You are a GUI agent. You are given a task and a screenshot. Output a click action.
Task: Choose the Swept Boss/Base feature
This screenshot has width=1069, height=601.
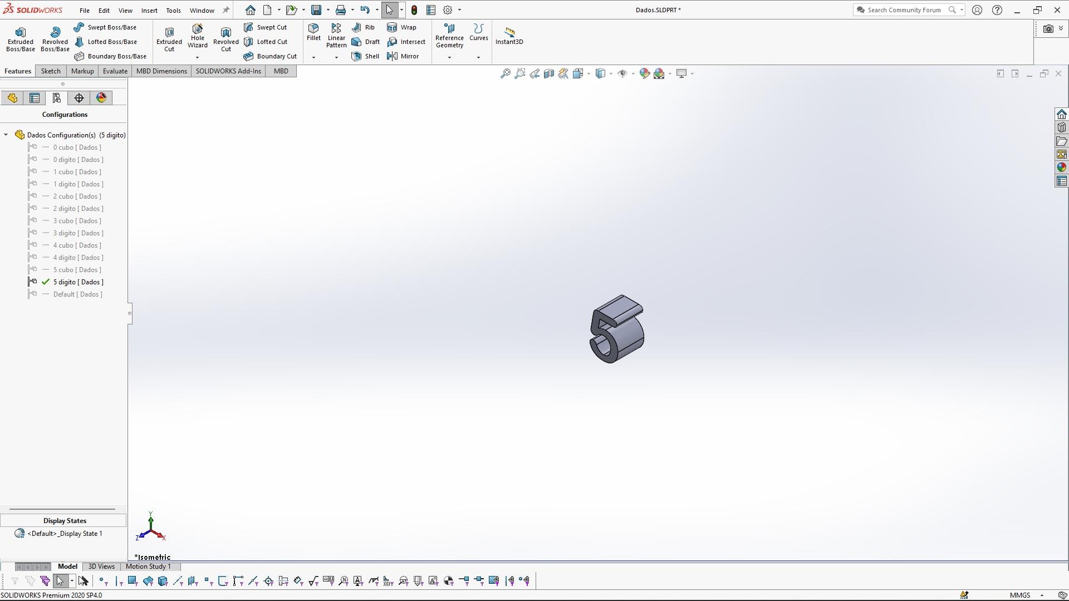pos(105,27)
